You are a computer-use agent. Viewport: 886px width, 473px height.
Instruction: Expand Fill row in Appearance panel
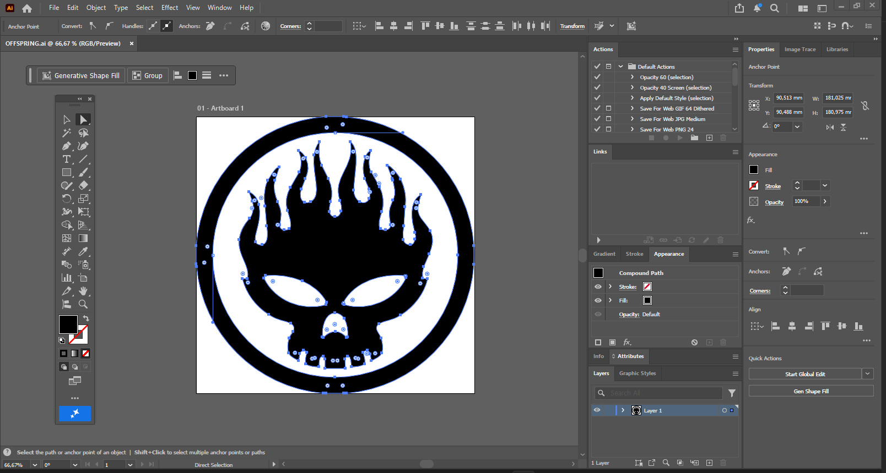click(x=610, y=300)
